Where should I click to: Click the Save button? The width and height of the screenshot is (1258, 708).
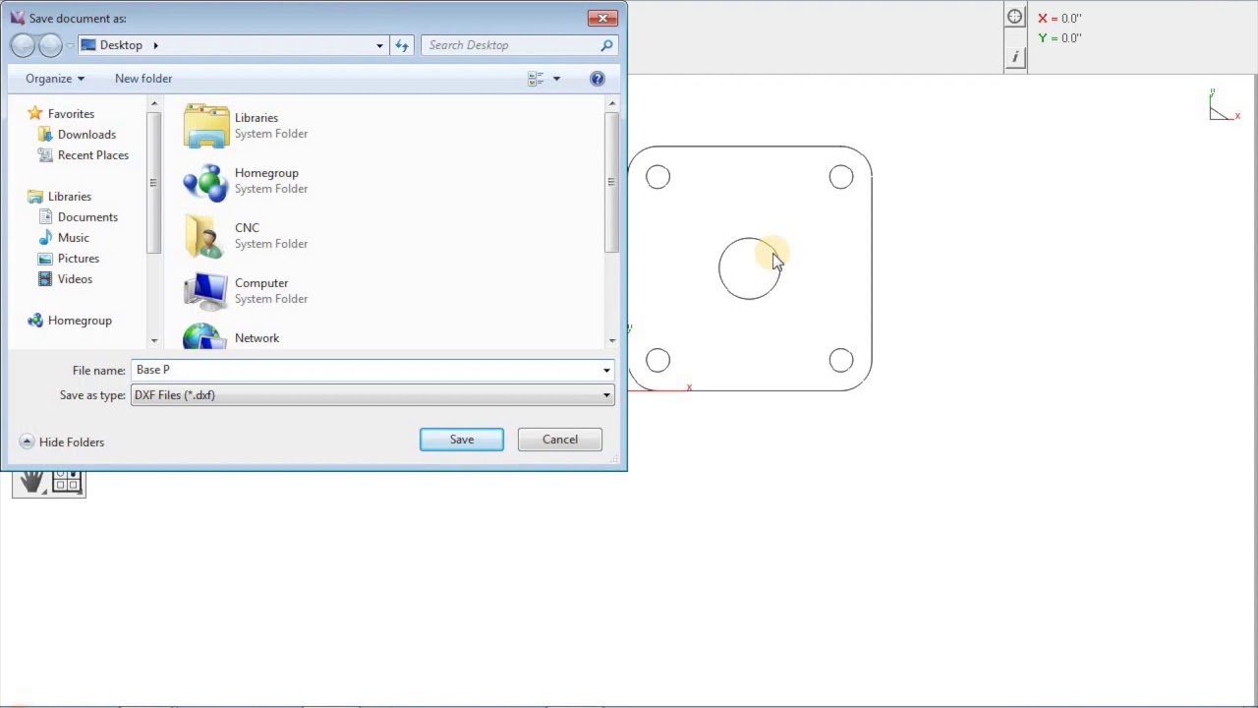462,440
